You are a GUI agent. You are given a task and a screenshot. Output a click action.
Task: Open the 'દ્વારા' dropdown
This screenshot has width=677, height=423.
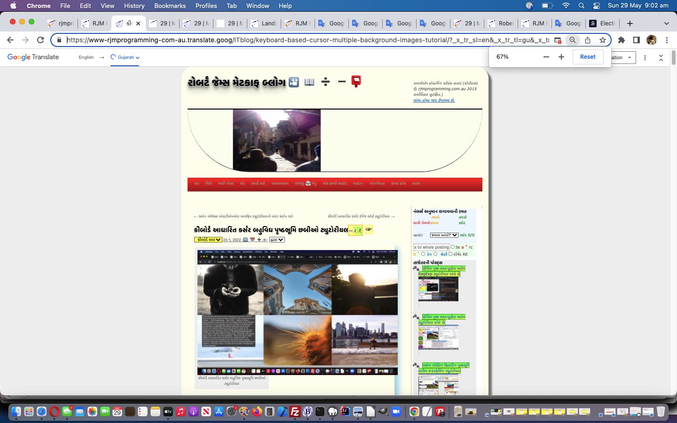coord(277,240)
